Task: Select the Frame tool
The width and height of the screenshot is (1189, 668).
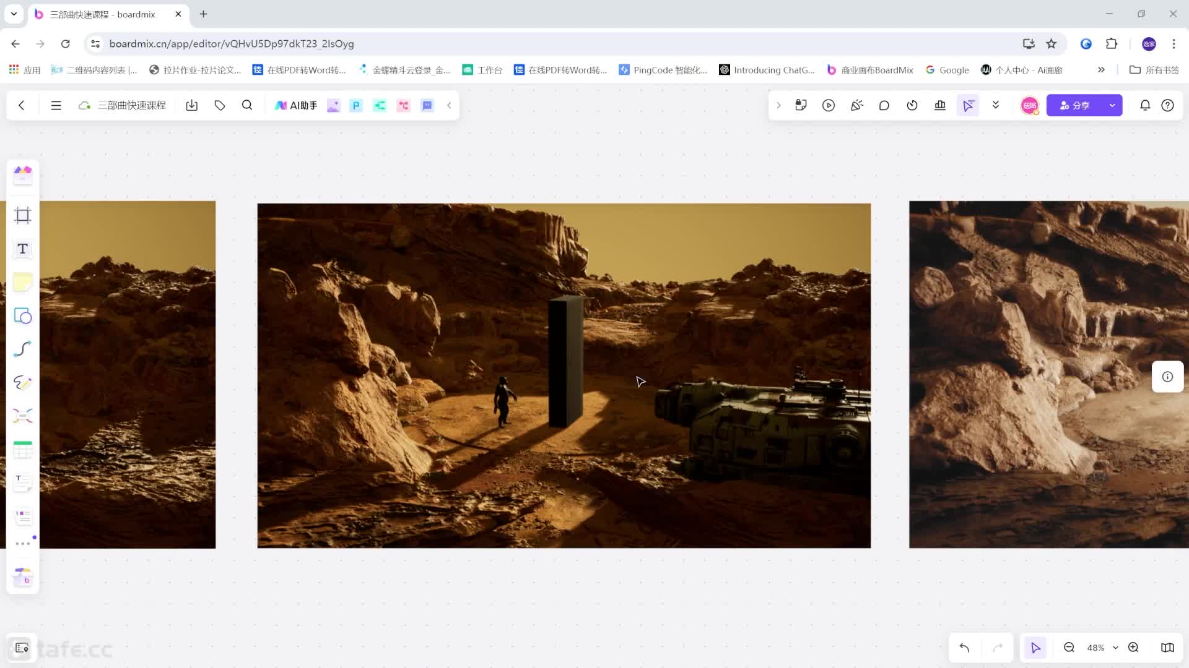Action: coord(23,215)
